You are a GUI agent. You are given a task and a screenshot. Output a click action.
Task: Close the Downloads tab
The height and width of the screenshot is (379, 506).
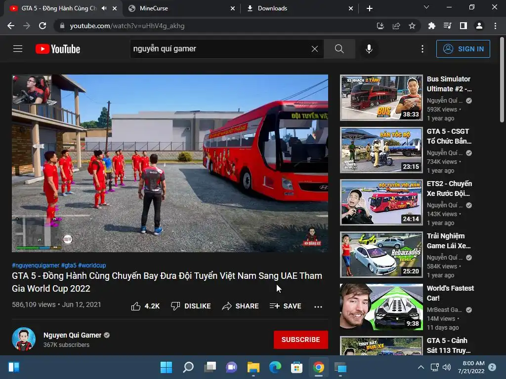click(351, 9)
